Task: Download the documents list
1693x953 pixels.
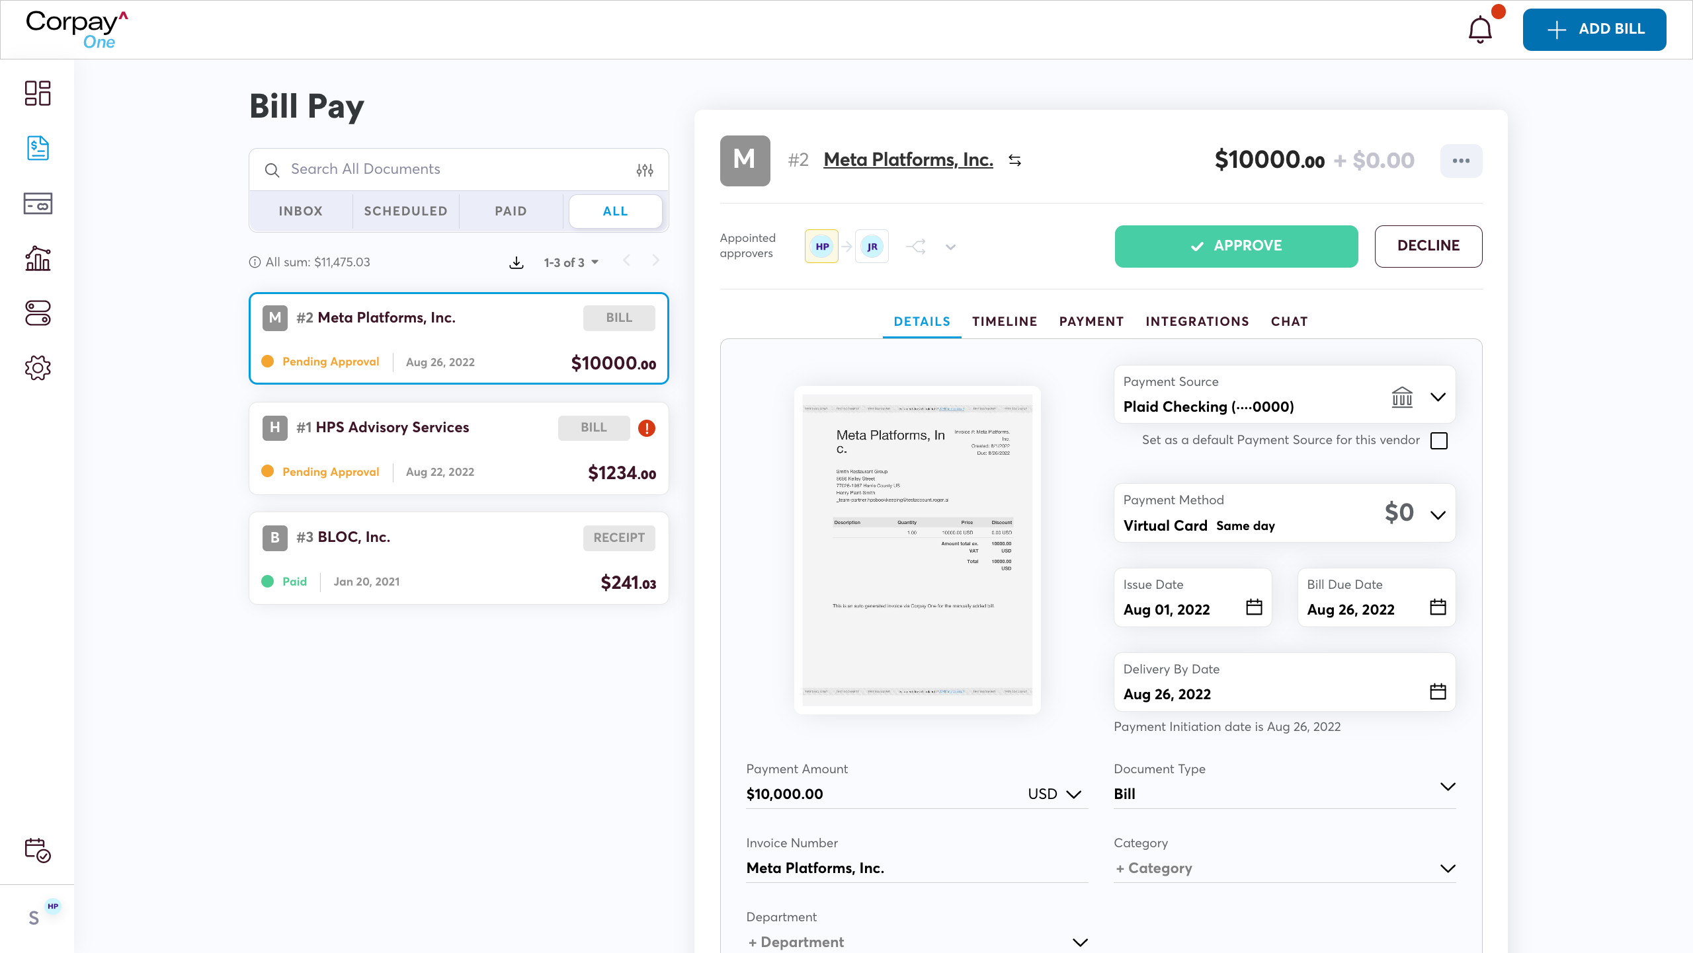Action: [x=516, y=263]
